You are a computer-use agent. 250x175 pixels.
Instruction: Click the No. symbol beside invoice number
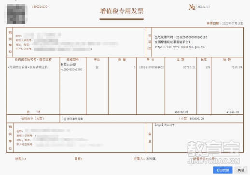[192, 7]
